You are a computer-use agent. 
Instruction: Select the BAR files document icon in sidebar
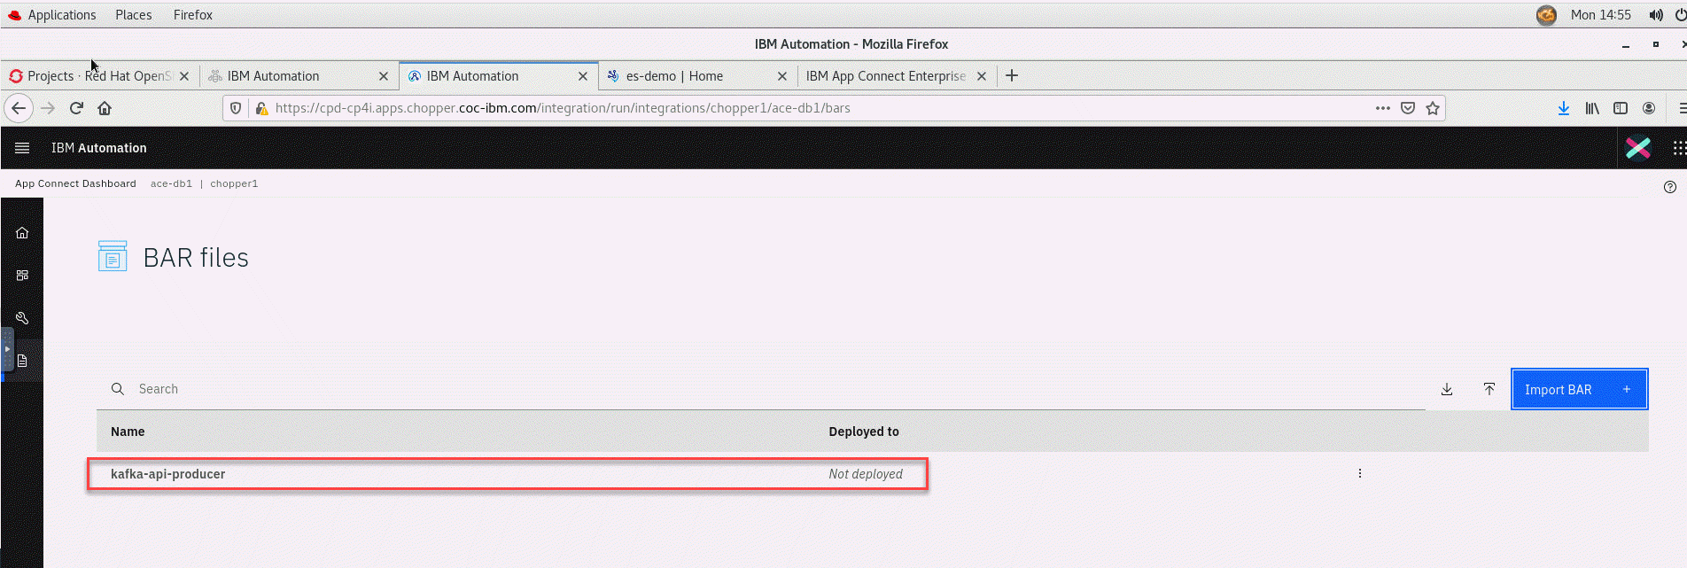[22, 361]
